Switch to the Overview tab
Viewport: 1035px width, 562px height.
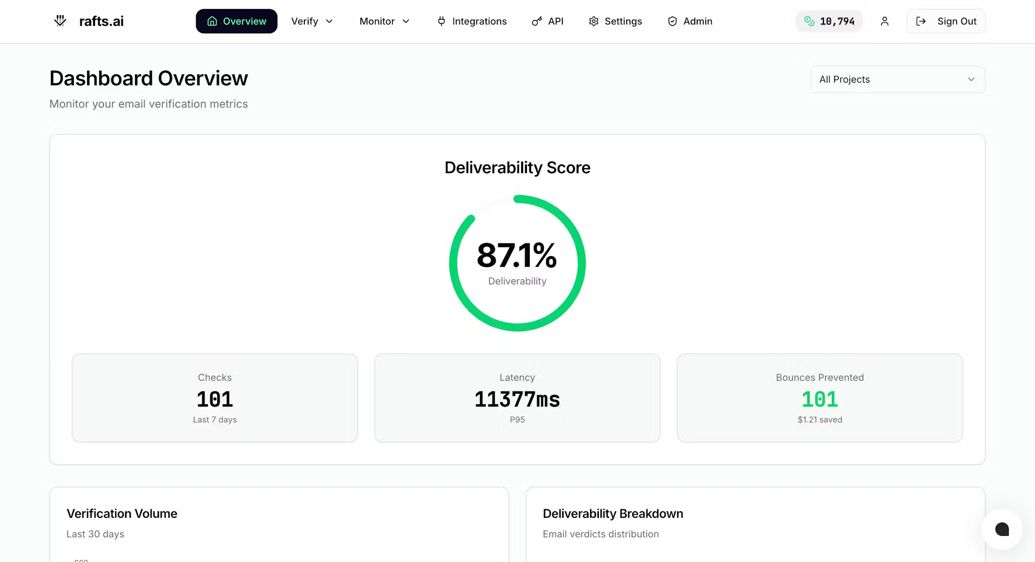(x=237, y=21)
